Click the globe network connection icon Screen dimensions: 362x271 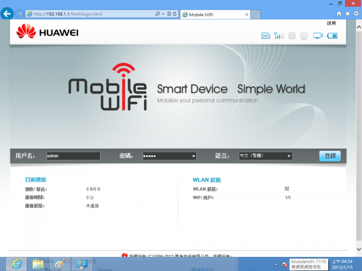tap(304, 36)
